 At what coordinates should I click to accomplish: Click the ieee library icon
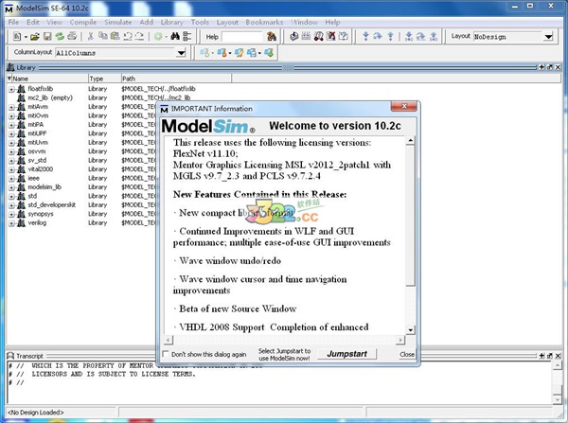(x=21, y=177)
